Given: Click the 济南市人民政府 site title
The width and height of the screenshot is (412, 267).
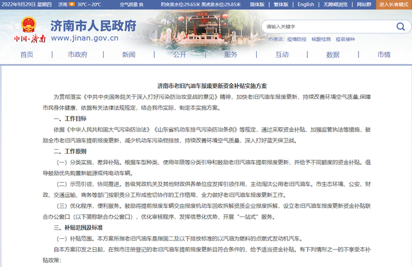Looking at the screenshot, I should [x=93, y=26].
